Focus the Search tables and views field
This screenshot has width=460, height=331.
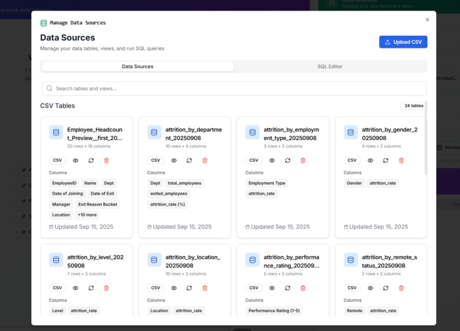(234, 88)
